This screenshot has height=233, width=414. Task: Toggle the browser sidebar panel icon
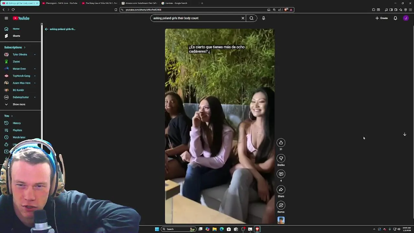(x=391, y=10)
